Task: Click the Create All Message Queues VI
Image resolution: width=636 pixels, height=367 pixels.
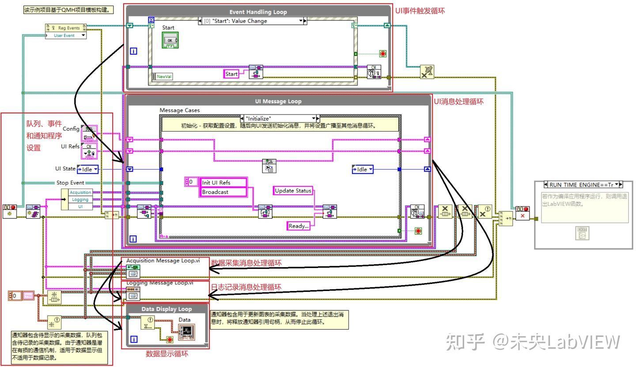Action: [33, 212]
